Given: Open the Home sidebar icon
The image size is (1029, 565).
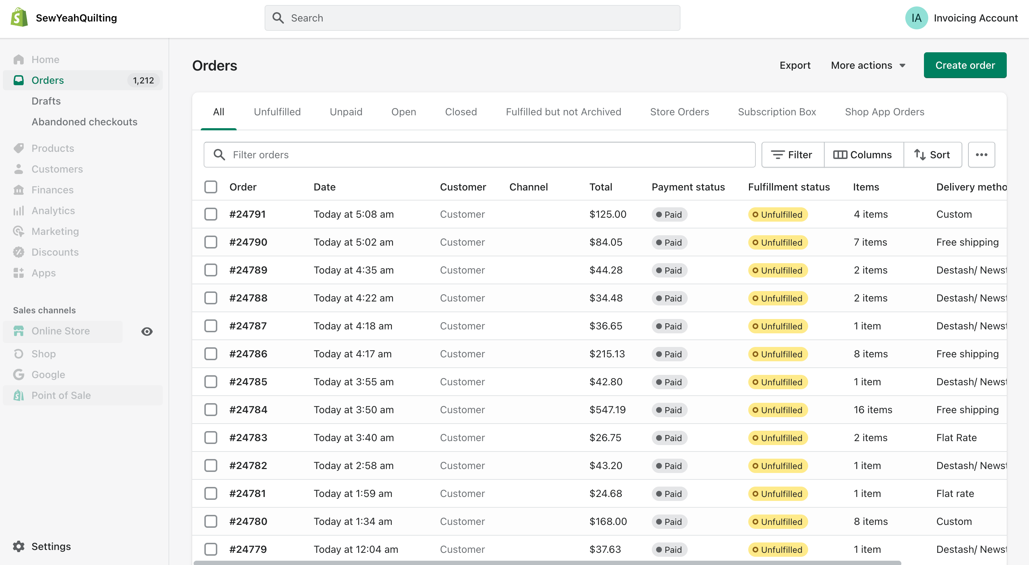Looking at the screenshot, I should click(x=19, y=59).
